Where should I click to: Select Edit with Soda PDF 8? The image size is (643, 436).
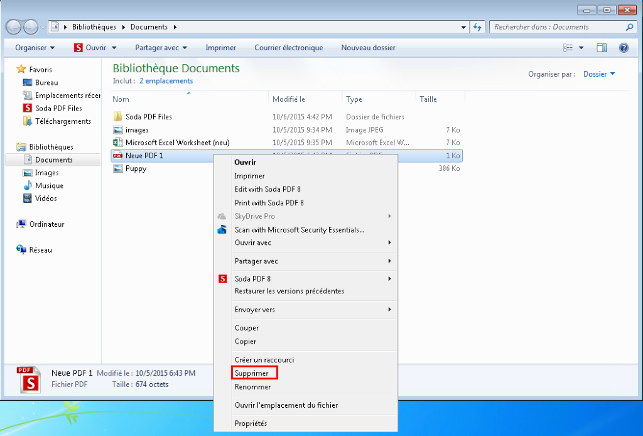click(267, 189)
